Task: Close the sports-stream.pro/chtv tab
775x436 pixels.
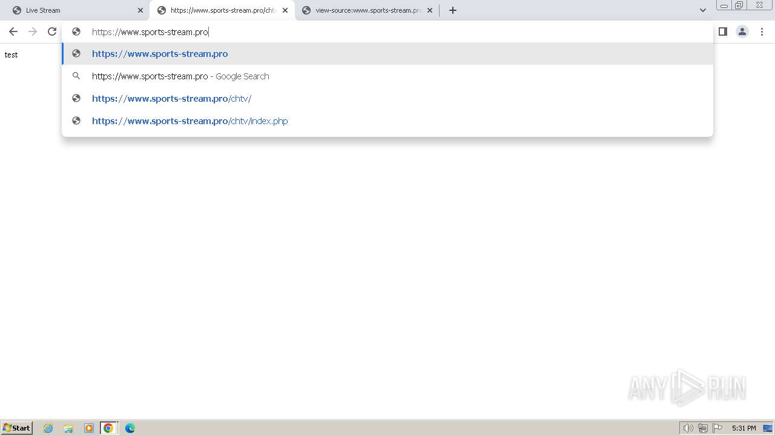Action: point(285,10)
